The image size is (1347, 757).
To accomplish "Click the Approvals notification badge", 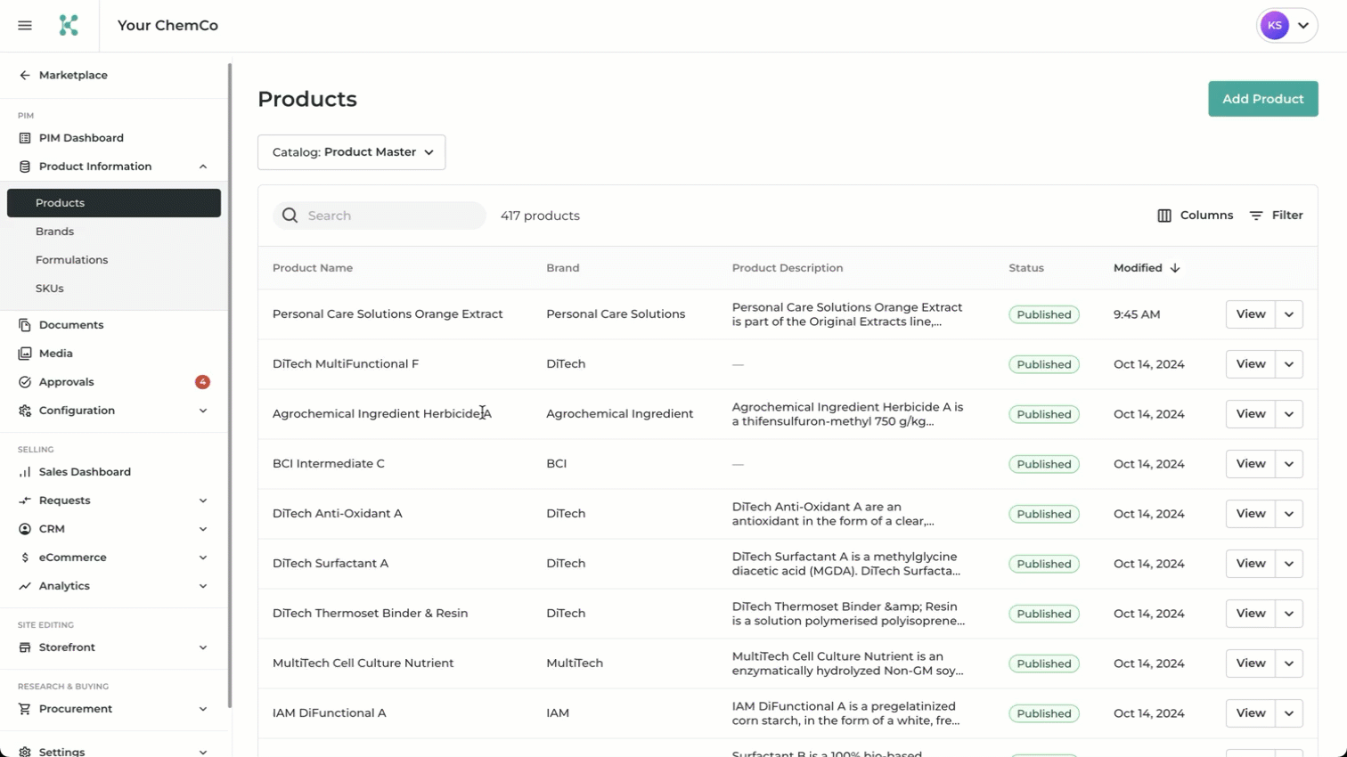I will coord(202,382).
